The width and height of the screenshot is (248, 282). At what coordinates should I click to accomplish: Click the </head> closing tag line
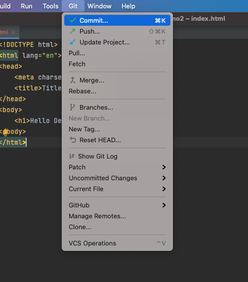point(13,99)
